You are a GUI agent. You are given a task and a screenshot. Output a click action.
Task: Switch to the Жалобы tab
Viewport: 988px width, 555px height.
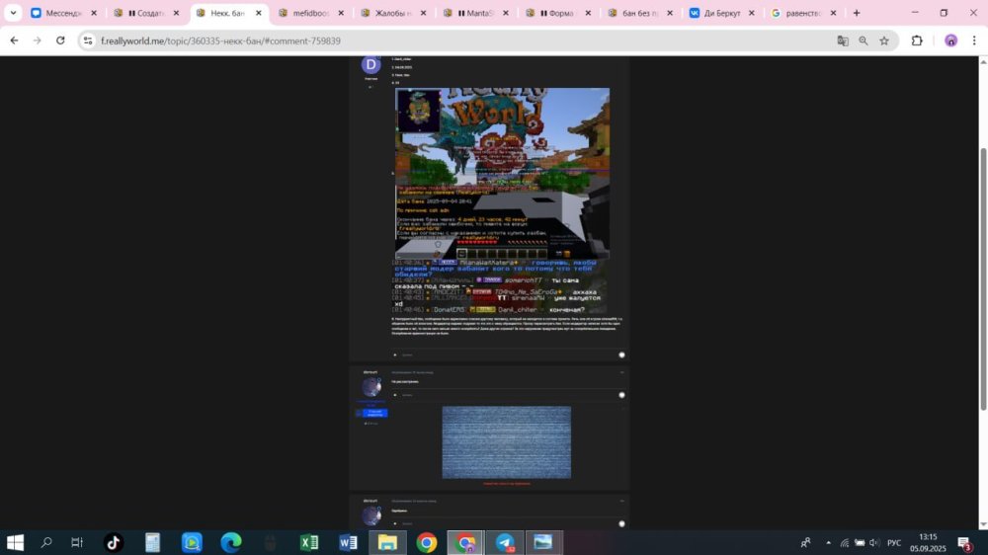coord(393,13)
